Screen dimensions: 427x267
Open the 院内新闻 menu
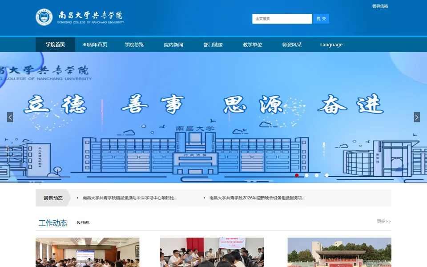pos(173,44)
